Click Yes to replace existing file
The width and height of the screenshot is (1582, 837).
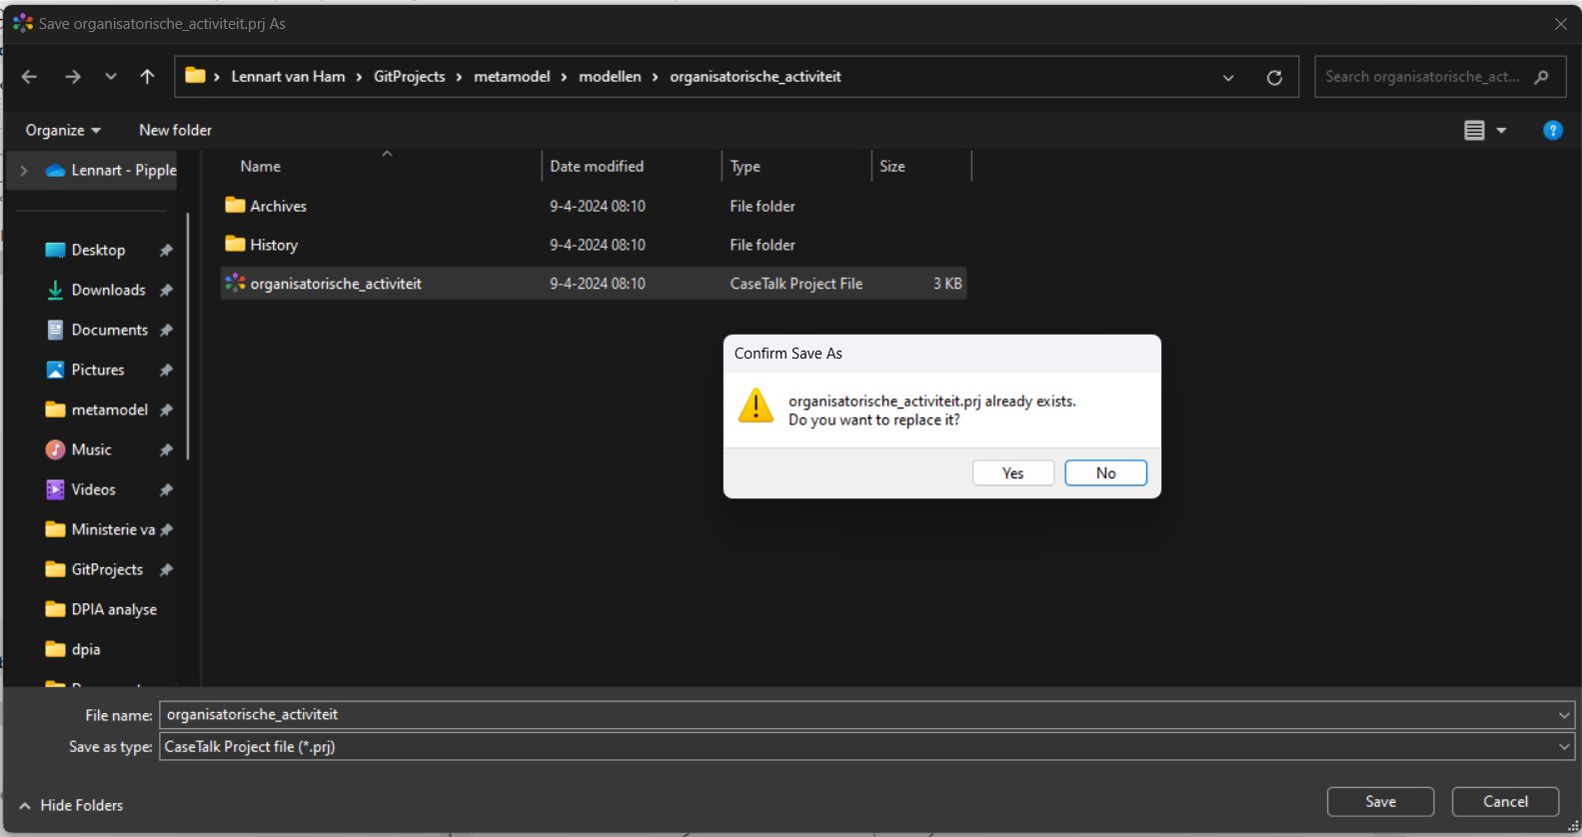click(1012, 473)
